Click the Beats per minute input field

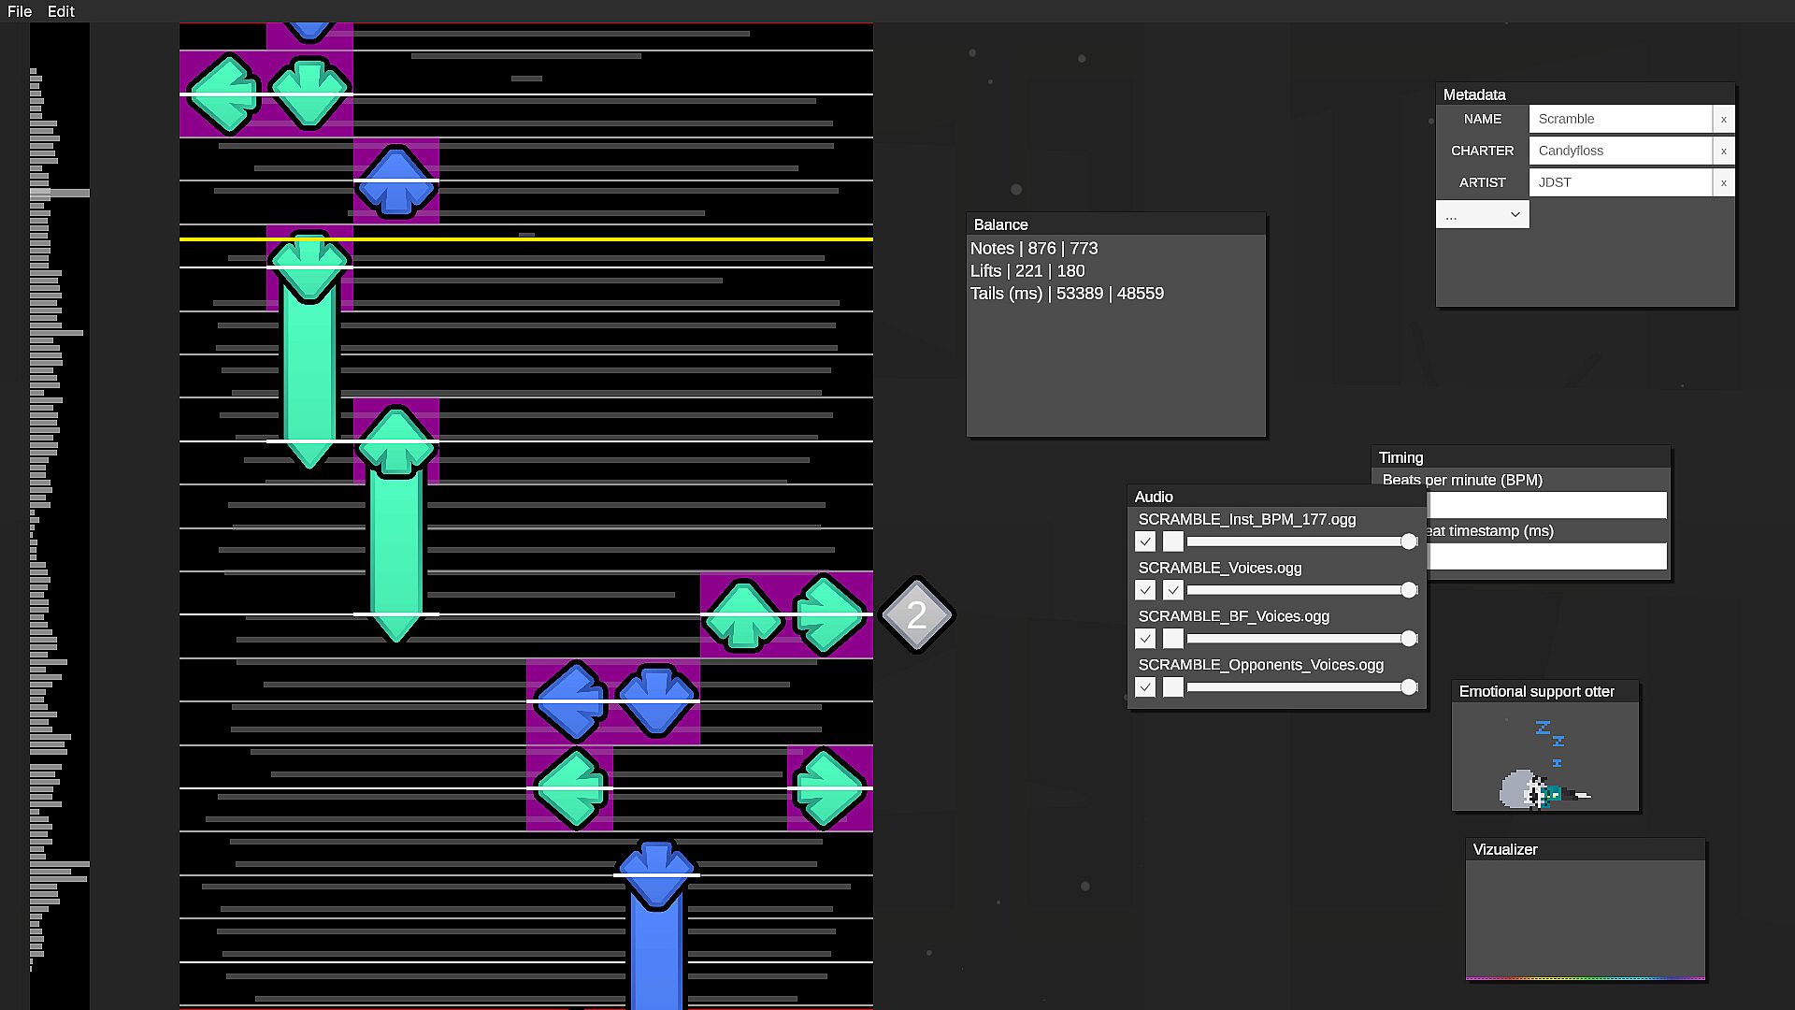coord(1547,505)
